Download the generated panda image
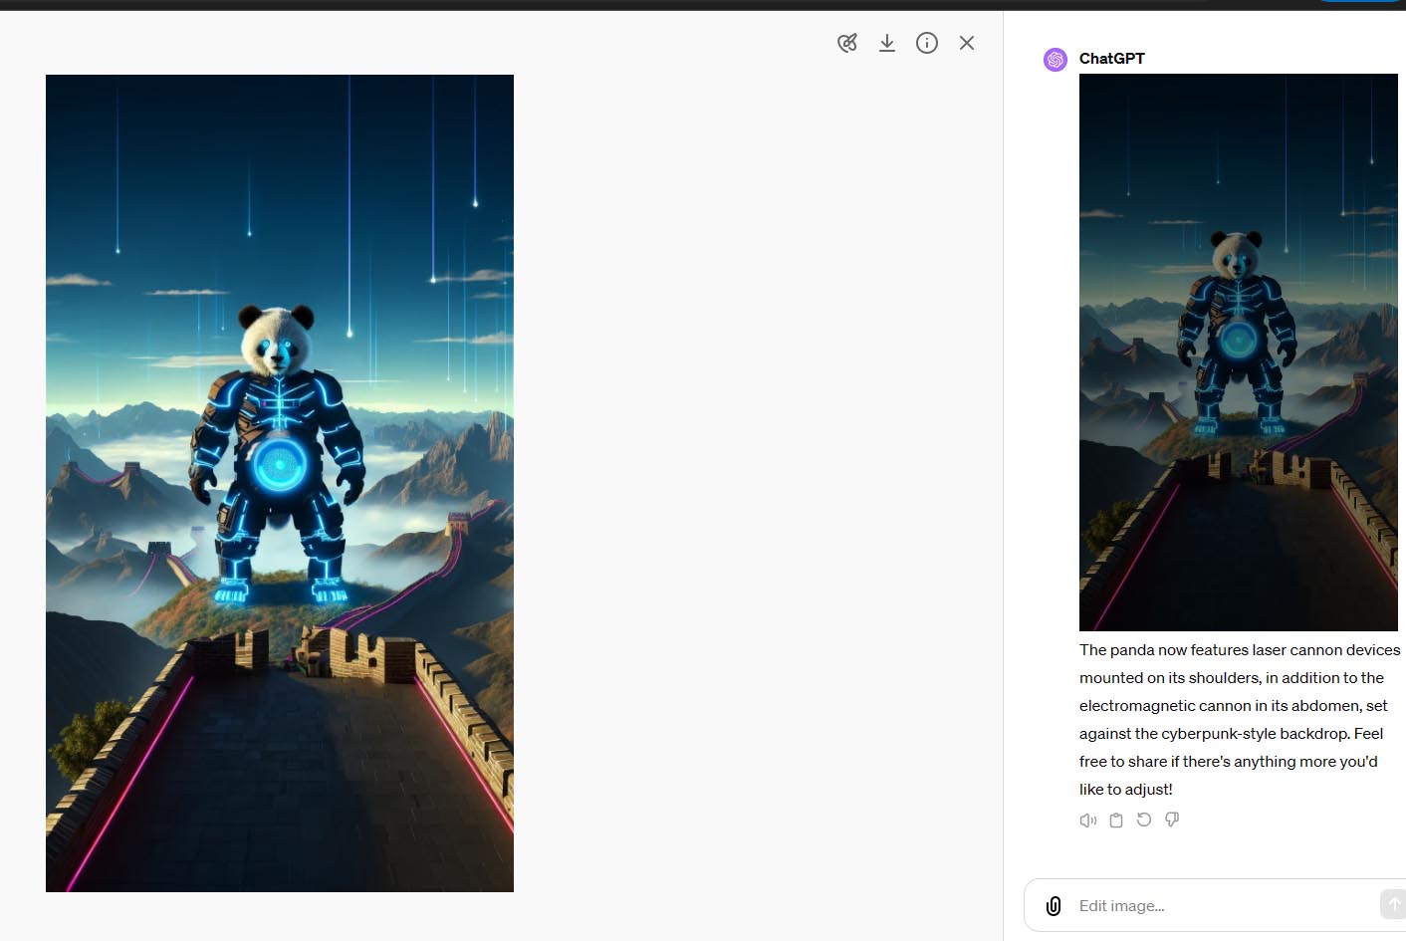The image size is (1406, 941). click(887, 43)
